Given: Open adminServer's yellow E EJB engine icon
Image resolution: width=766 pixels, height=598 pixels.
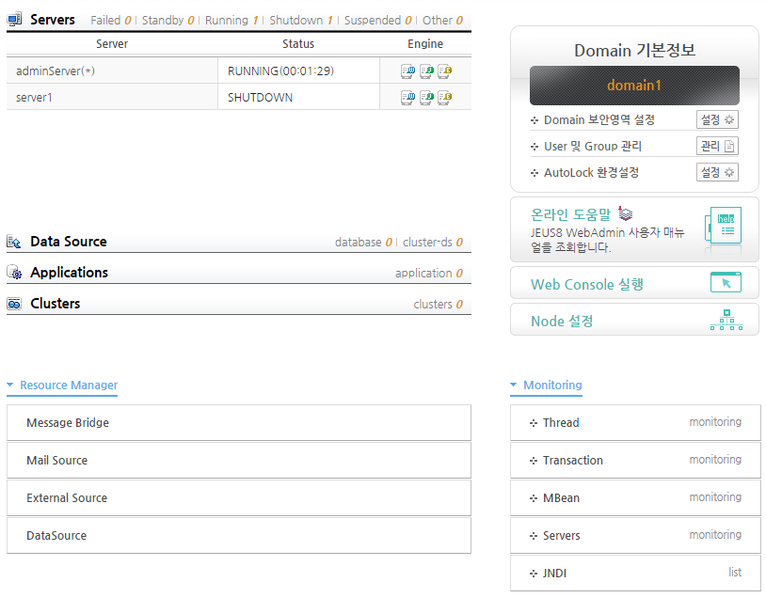Looking at the screenshot, I should click(x=444, y=71).
